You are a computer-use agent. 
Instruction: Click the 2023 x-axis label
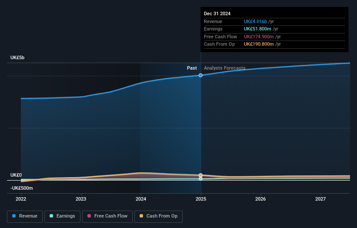pos(81,199)
